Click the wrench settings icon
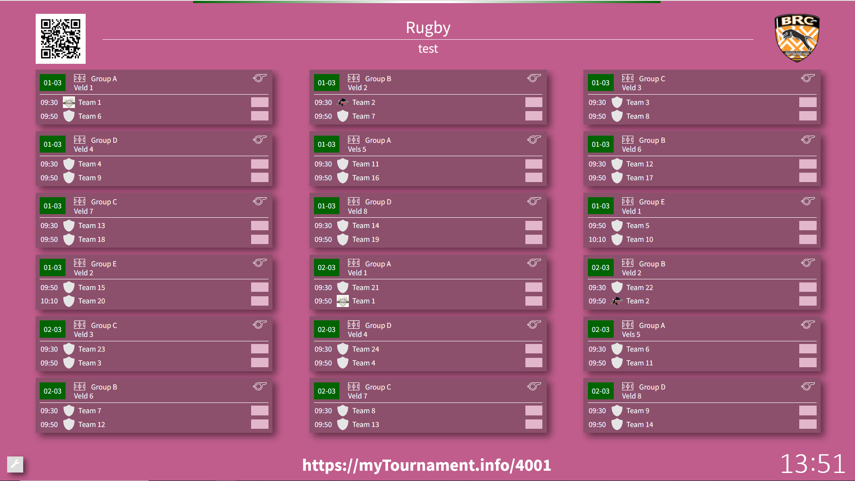 pos(15,464)
